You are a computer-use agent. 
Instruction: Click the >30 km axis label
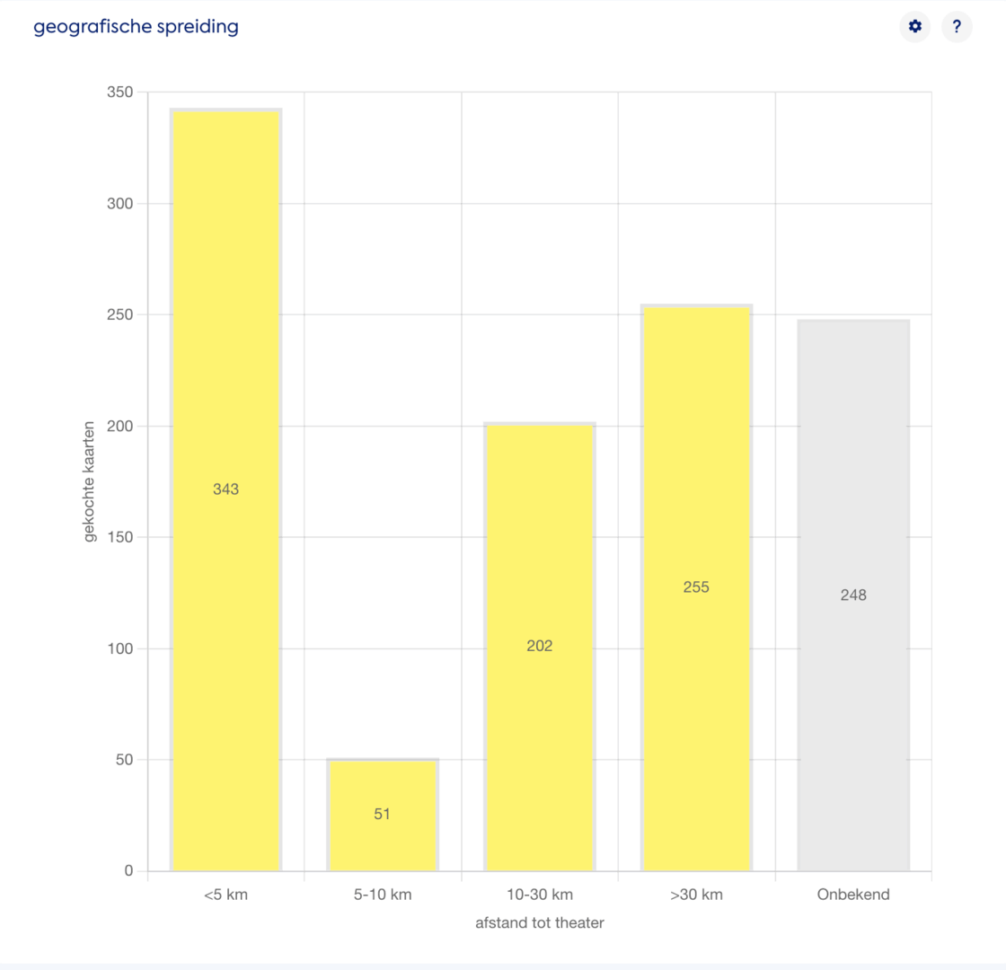point(696,895)
